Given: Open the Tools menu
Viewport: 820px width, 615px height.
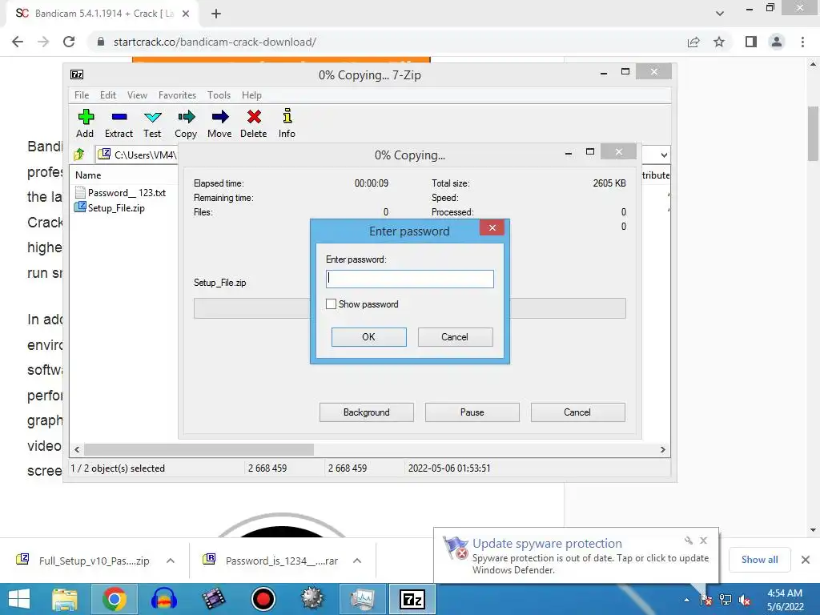Looking at the screenshot, I should [219, 95].
